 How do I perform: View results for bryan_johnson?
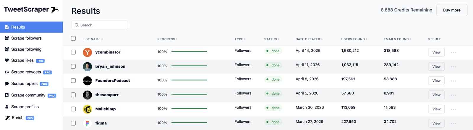[x=436, y=66]
